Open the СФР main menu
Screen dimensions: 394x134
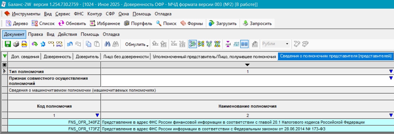coord(110,14)
